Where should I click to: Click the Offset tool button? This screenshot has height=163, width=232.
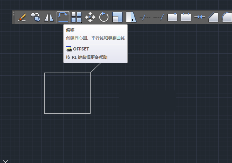click(x=63, y=17)
